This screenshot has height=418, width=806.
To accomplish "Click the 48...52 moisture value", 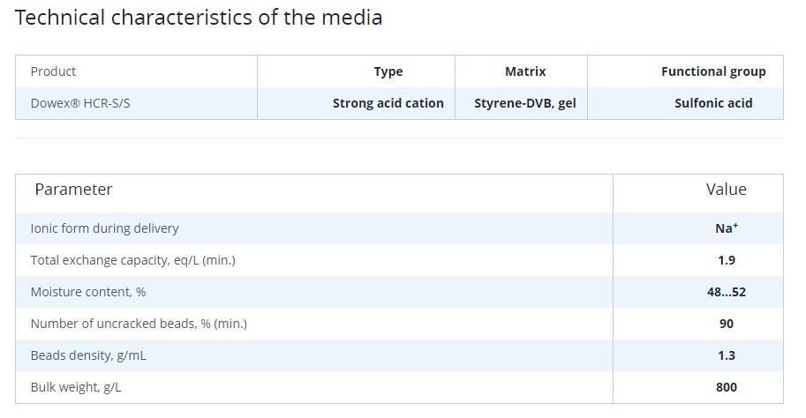I will click(727, 292).
